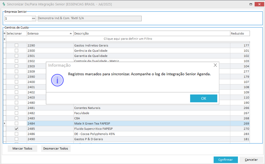The width and height of the screenshot is (265, 164).
Task: Select 'Mate X Green Tea FAPESP' cell
Action: [152, 124]
